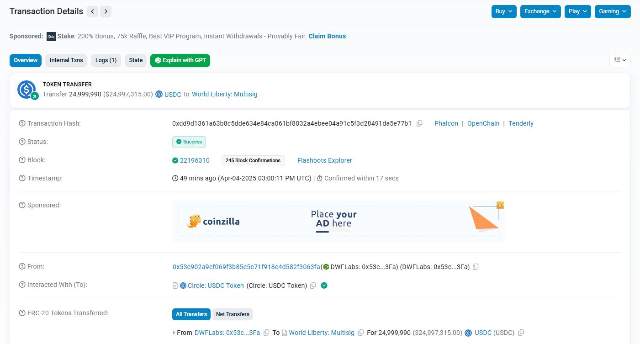The width and height of the screenshot is (640, 344).
Task: Open transaction in OpenChain
Action: point(483,123)
